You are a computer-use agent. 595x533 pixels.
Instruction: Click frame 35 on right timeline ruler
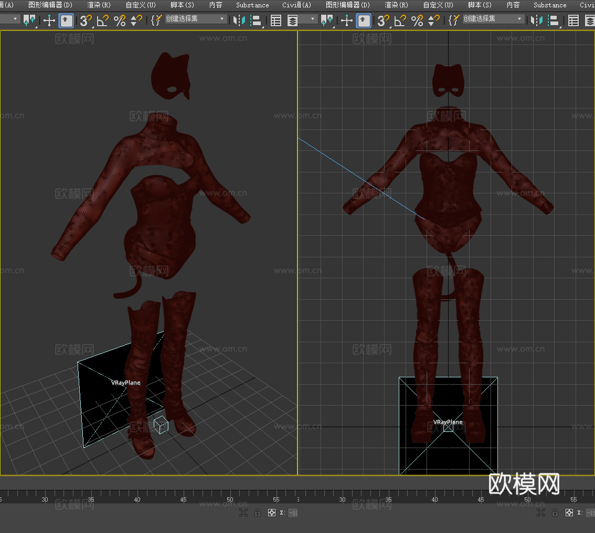click(x=389, y=499)
